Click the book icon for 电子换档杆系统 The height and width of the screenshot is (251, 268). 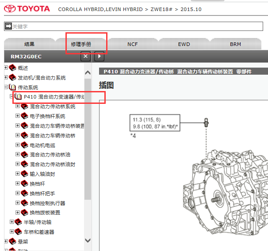click(x=24, y=116)
